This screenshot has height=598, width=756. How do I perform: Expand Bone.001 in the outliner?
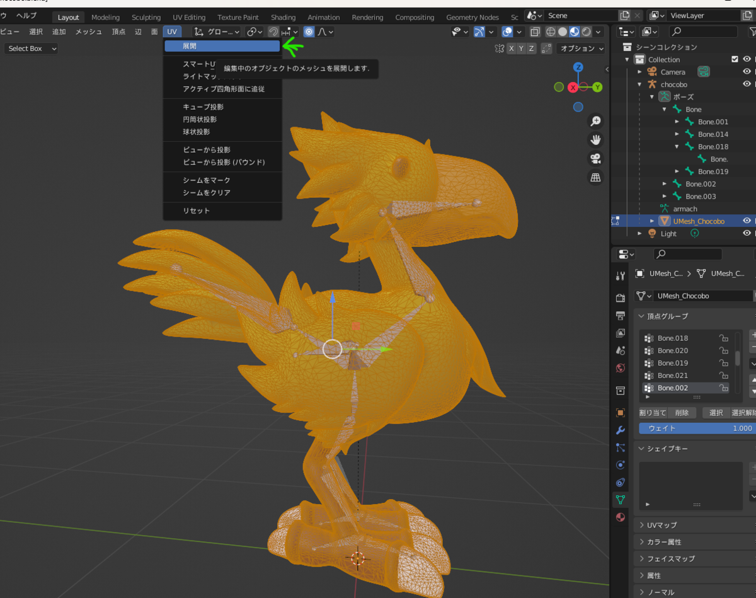pyautogui.click(x=677, y=122)
